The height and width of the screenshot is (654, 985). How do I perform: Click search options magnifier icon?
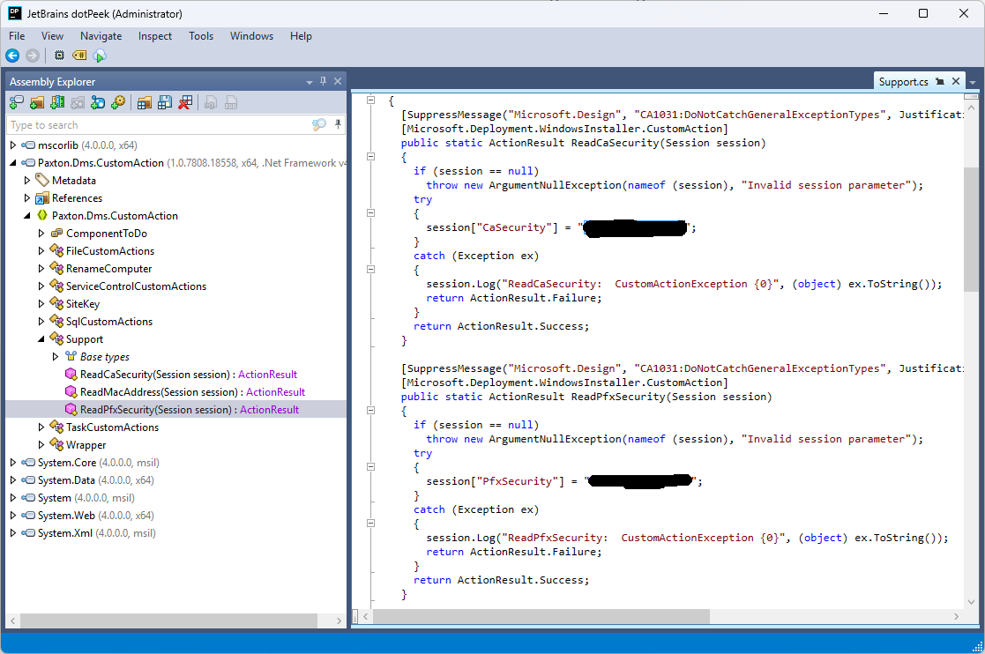pyautogui.click(x=319, y=125)
